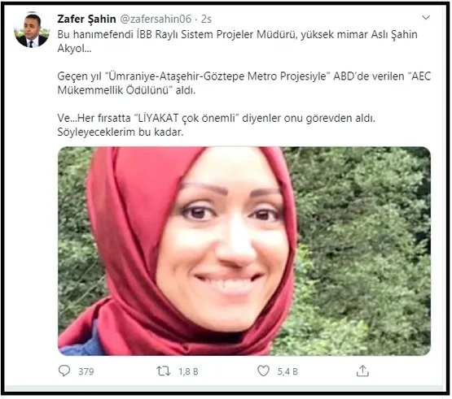Like the tweet with the heart icon

(x=263, y=371)
